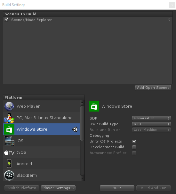
Task: Pick the BlackBerry platform icon
Action: [9, 175]
